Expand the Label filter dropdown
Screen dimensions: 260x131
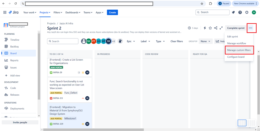[x=145, y=41]
